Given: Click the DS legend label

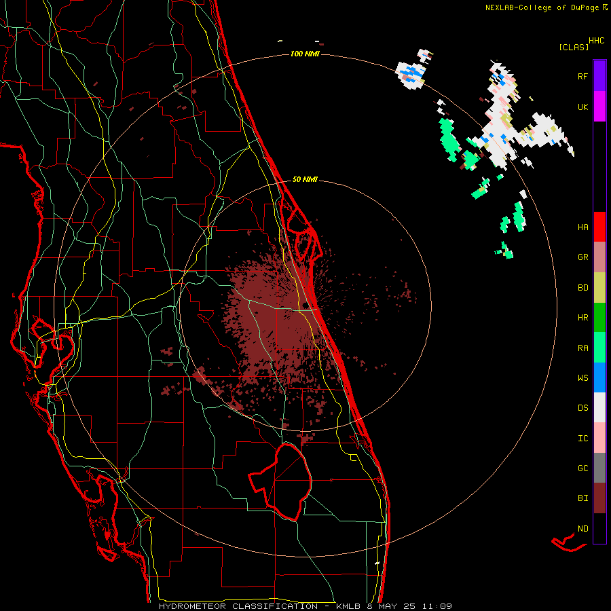Looking at the screenshot, I should point(582,408).
